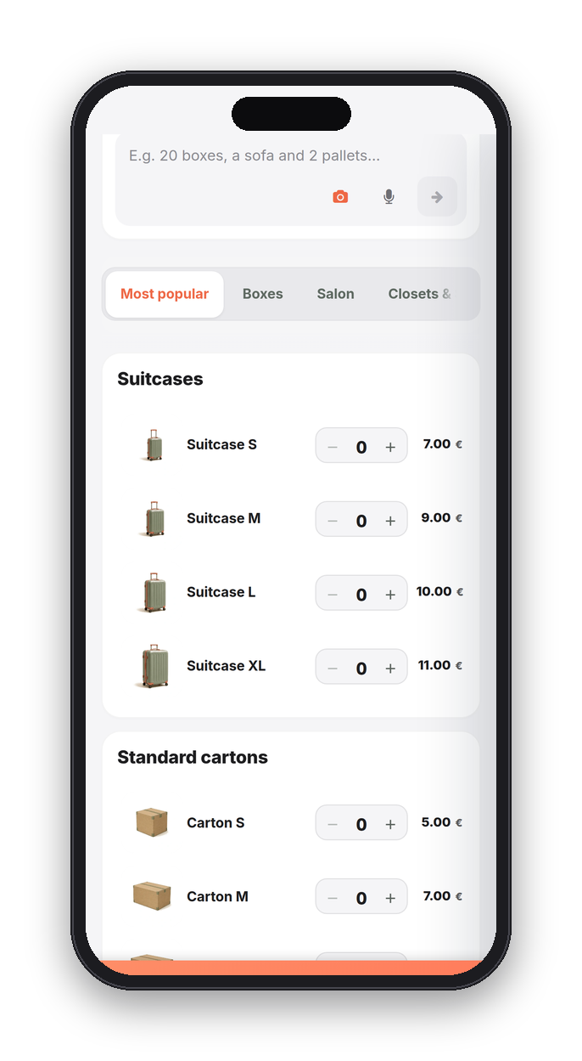Select the Most popular tab
Viewport: 582px width, 1061px height.
point(165,294)
